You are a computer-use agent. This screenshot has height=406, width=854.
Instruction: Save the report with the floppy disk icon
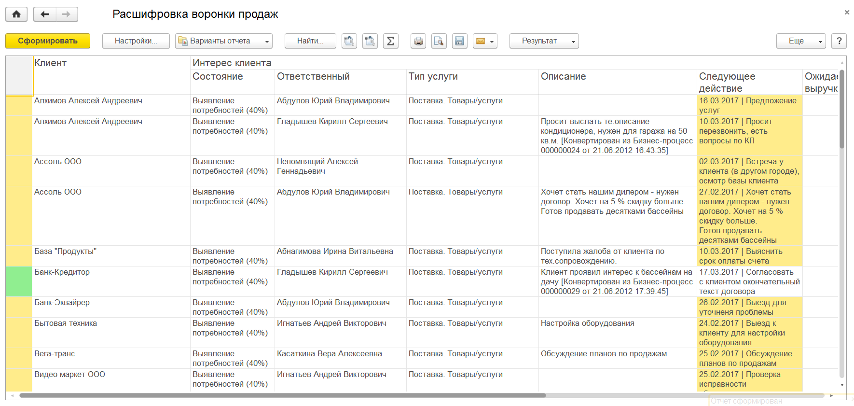click(x=460, y=41)
